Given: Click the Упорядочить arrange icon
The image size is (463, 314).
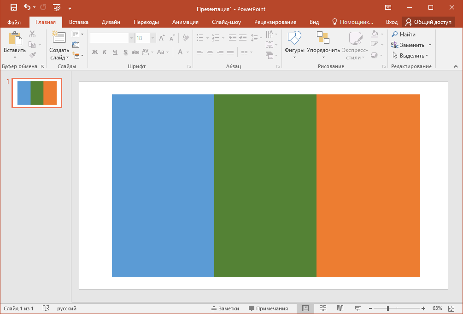Looking at the screenshot, I should (x=323, y=38).
